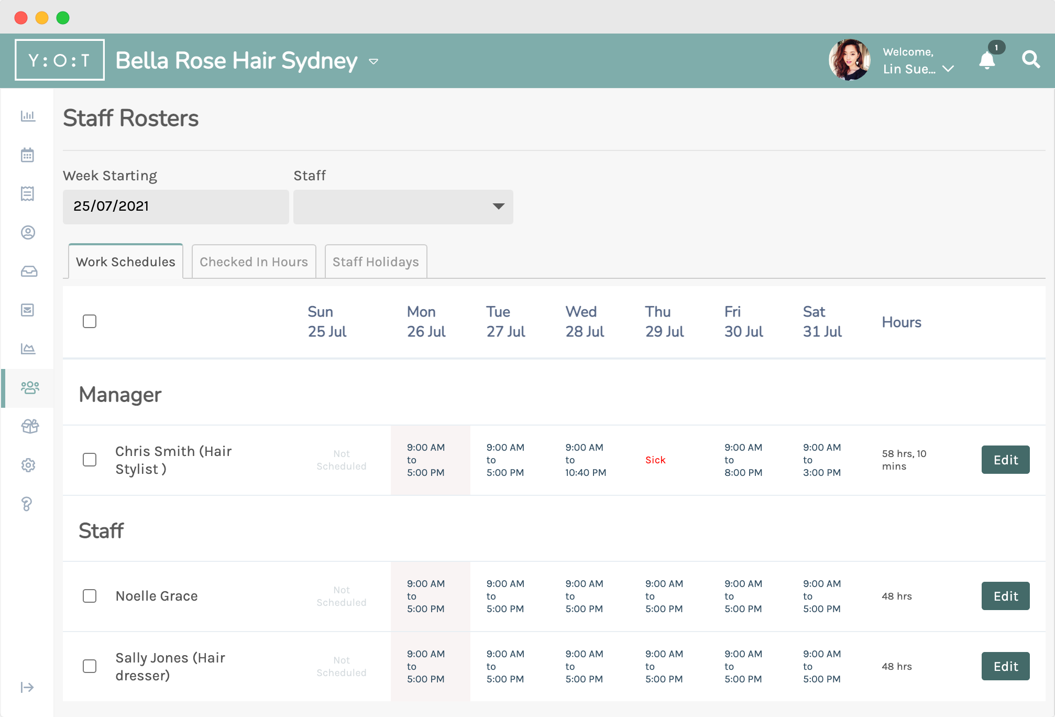Expand the sidebar with the arrow icon
This screenshot has width=1055, height=717.
(27, 687)
